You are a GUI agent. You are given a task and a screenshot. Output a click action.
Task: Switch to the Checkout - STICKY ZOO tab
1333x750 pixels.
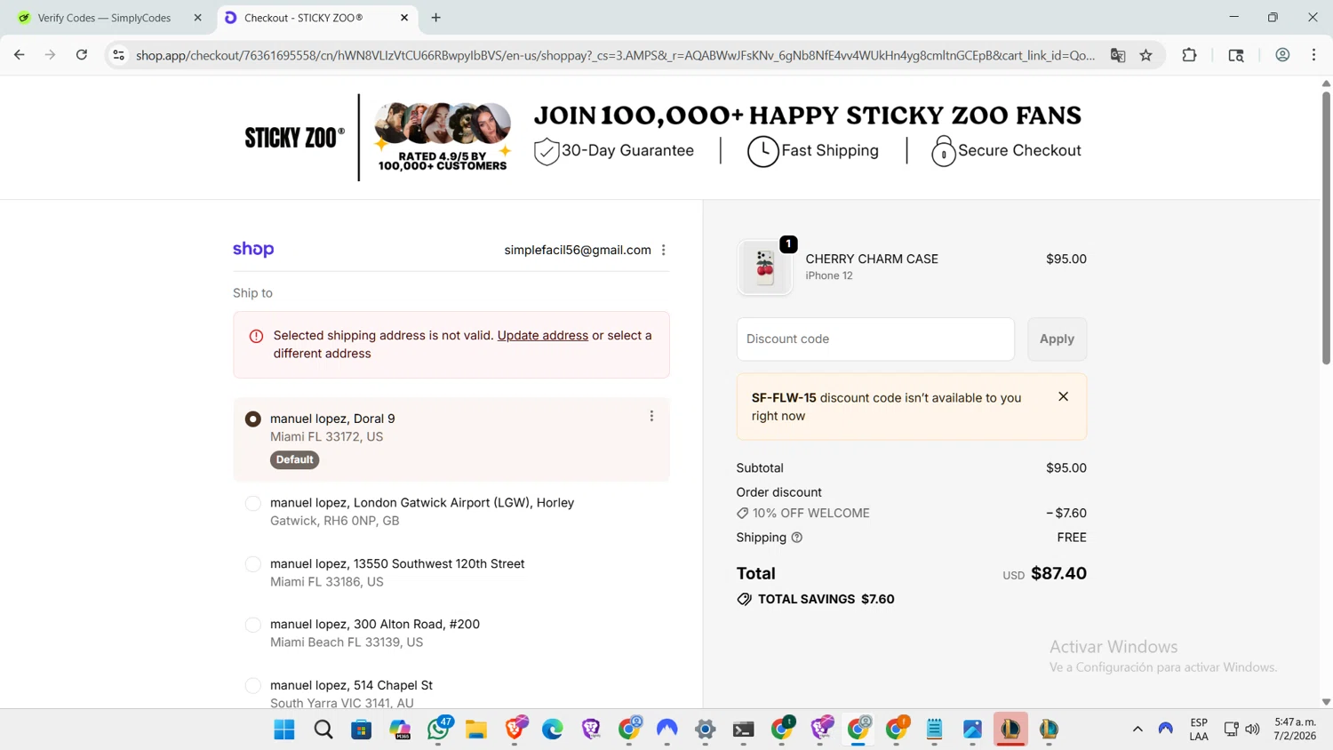pos(317,18)
